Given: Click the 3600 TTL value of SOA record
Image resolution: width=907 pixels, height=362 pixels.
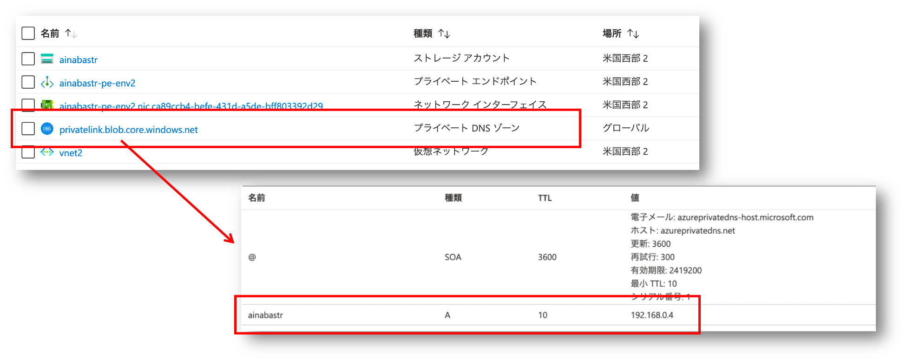Looking at the screenshot, I should [x=547, y=257].
